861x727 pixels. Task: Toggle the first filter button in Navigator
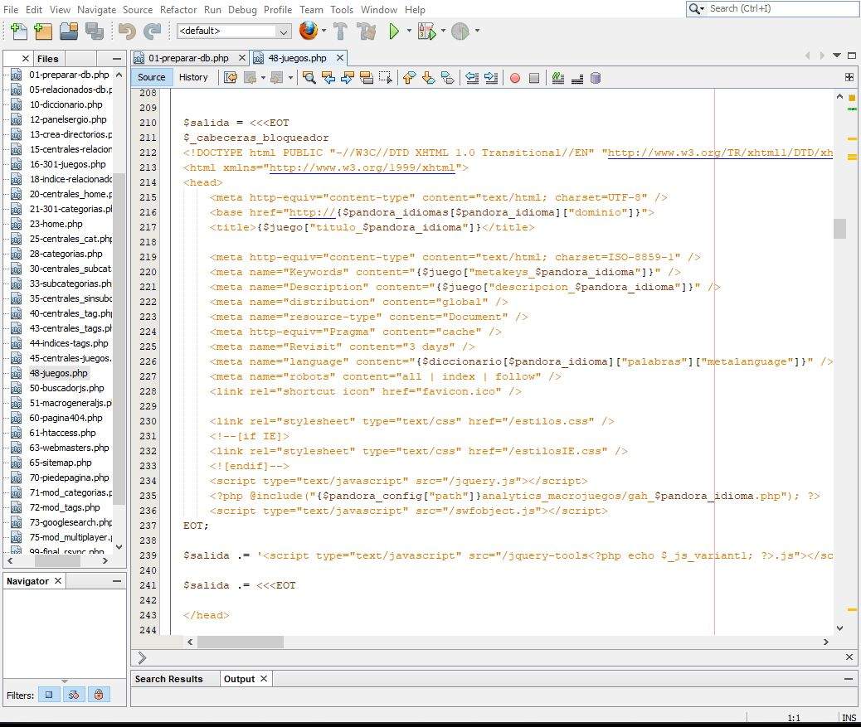(x=49, y=695)
